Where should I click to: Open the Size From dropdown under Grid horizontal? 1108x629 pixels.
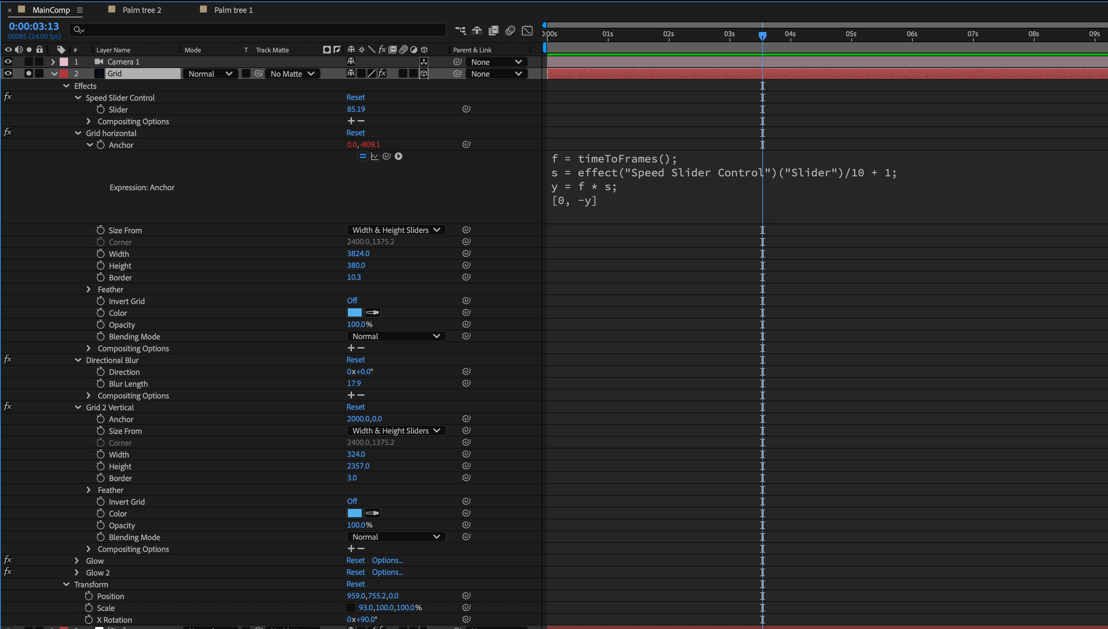pyautogui.click(x=396, y=230)
